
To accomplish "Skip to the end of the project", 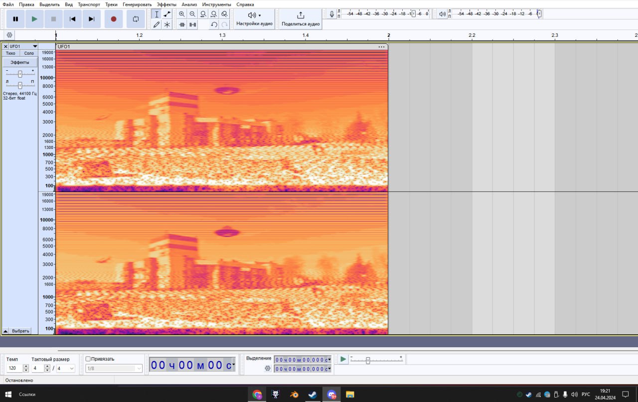I will click(92, 19).
